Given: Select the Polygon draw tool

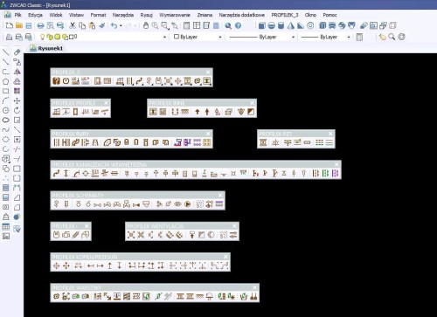Looking at the screenshot, I should click(5, 81).
